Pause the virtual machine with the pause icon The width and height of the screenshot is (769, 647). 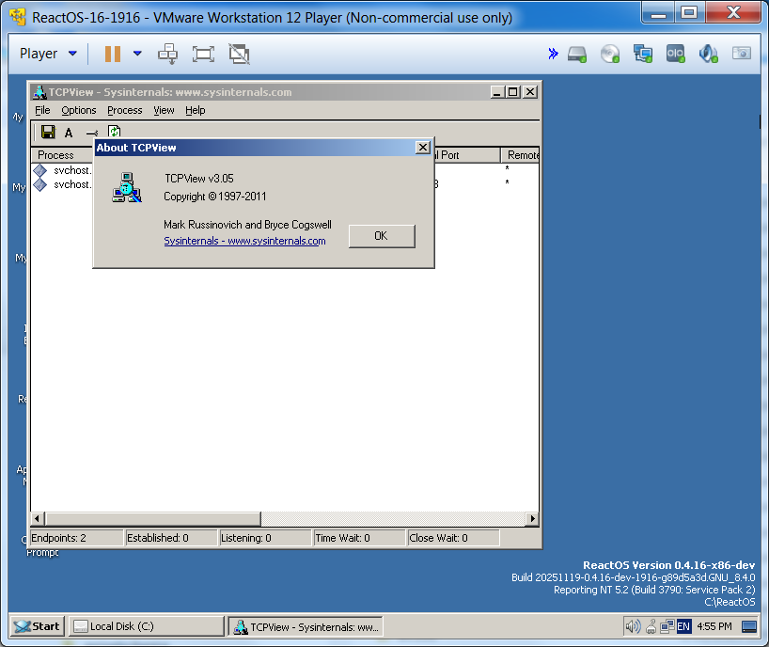point(113,54)
